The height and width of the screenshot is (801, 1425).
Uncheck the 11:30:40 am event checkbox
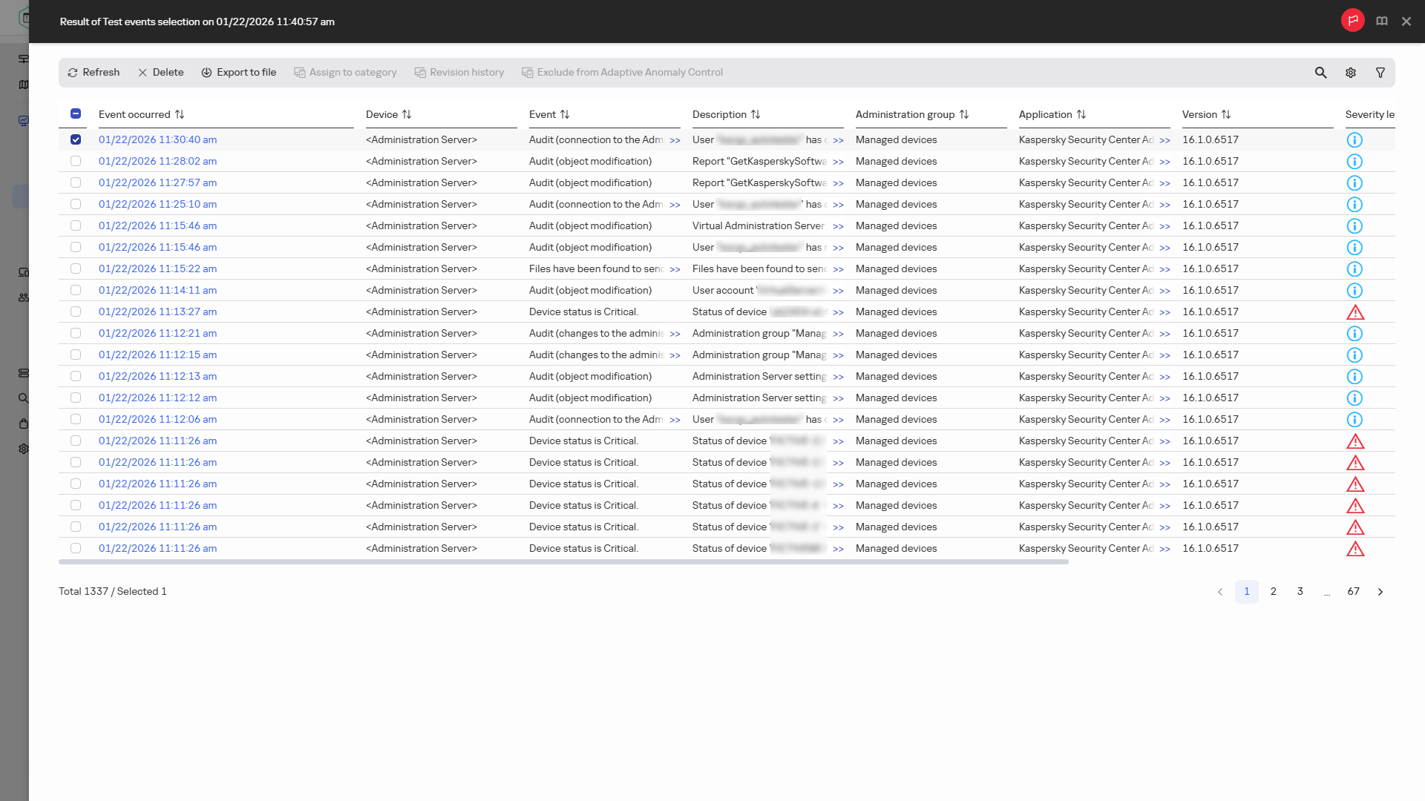[76, 139]
